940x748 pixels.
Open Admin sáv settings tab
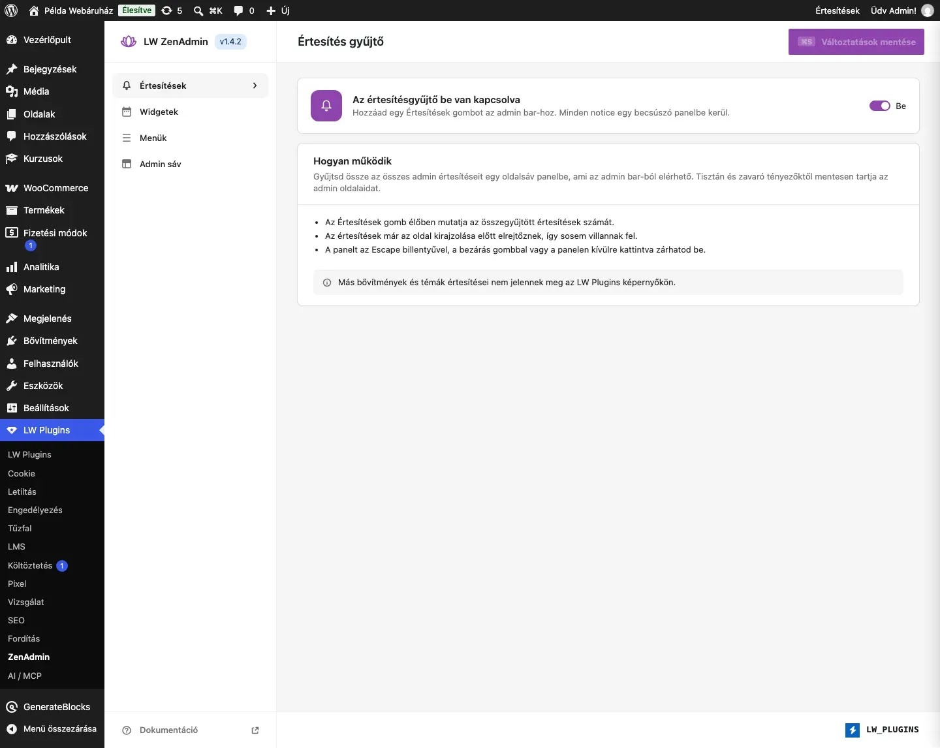(191, 164)
